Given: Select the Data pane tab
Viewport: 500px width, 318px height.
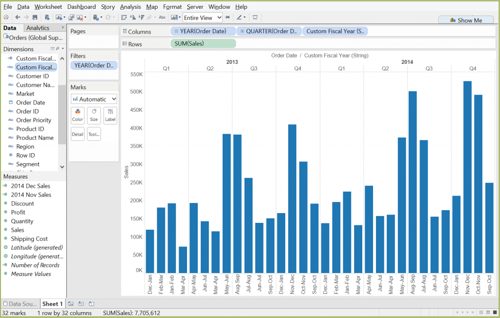Looking at the screenshot, I should 10,28.
